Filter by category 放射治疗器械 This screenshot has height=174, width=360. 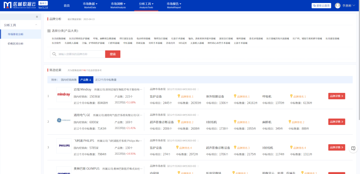[x=226, y=39]
